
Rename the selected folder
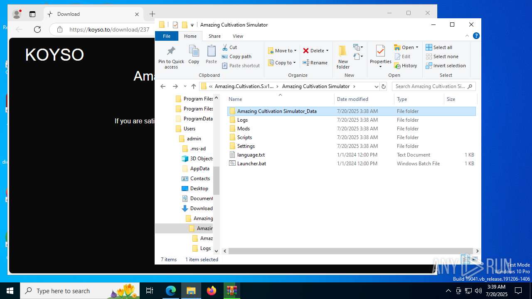(315, 63)
